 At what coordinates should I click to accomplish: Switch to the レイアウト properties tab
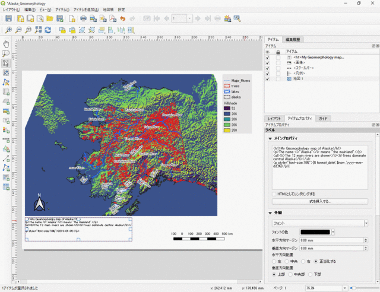(x=274, y=119)
